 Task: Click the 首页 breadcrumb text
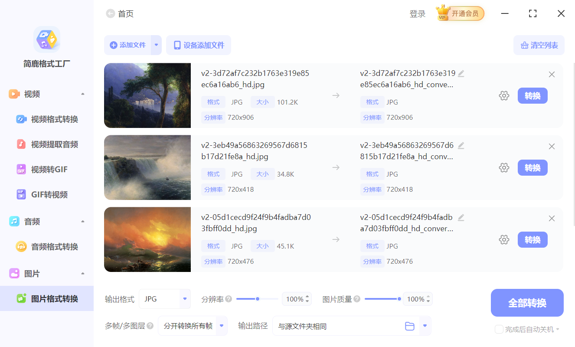tap(126, 14)
